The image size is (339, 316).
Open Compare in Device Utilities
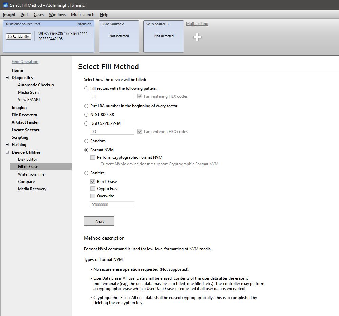pos(26,182)
